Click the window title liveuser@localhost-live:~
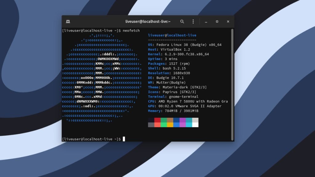This screenshot has height=177, width=315. [x=148, y=22]
